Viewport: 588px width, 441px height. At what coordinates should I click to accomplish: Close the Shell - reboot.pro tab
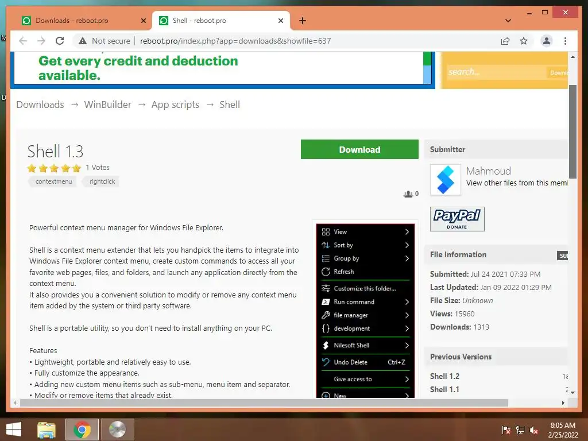pyautogui.click(x=280, y=21)
